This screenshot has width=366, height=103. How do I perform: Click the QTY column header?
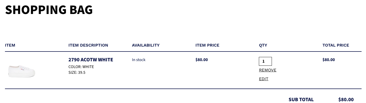263,45
